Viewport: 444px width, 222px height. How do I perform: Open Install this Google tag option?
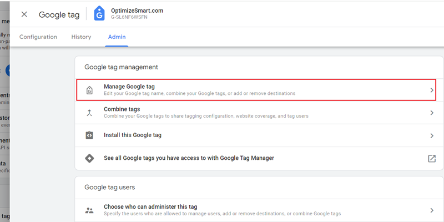(259, 135)
